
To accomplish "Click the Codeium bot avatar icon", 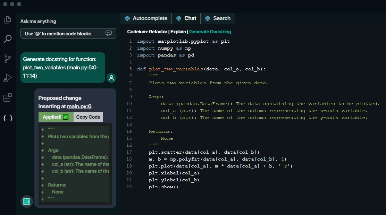I will 27,201.
